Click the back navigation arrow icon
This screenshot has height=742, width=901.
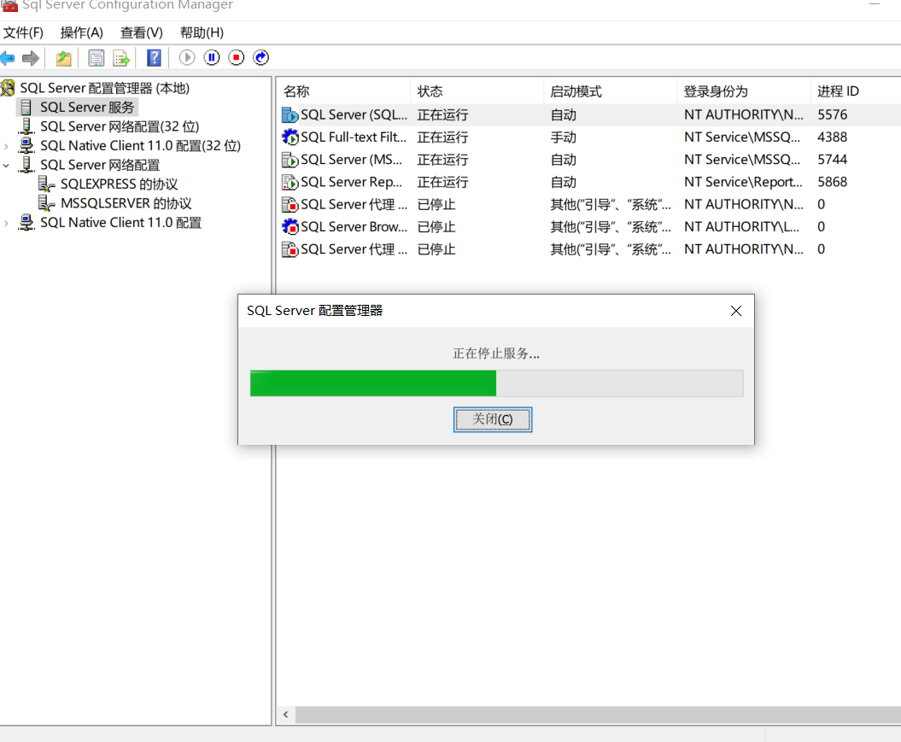tap(12, 58)
